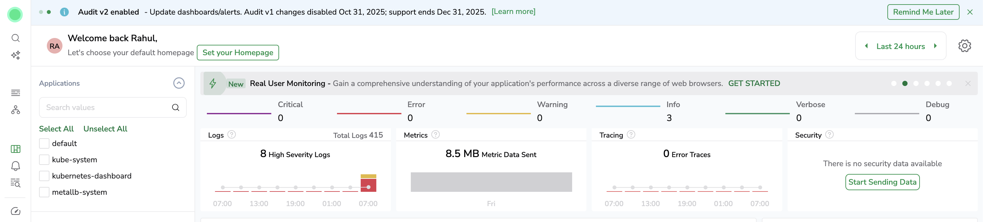Open the Learn more link
The height and width of the screenshot is (222, 983).
point(513,12)
